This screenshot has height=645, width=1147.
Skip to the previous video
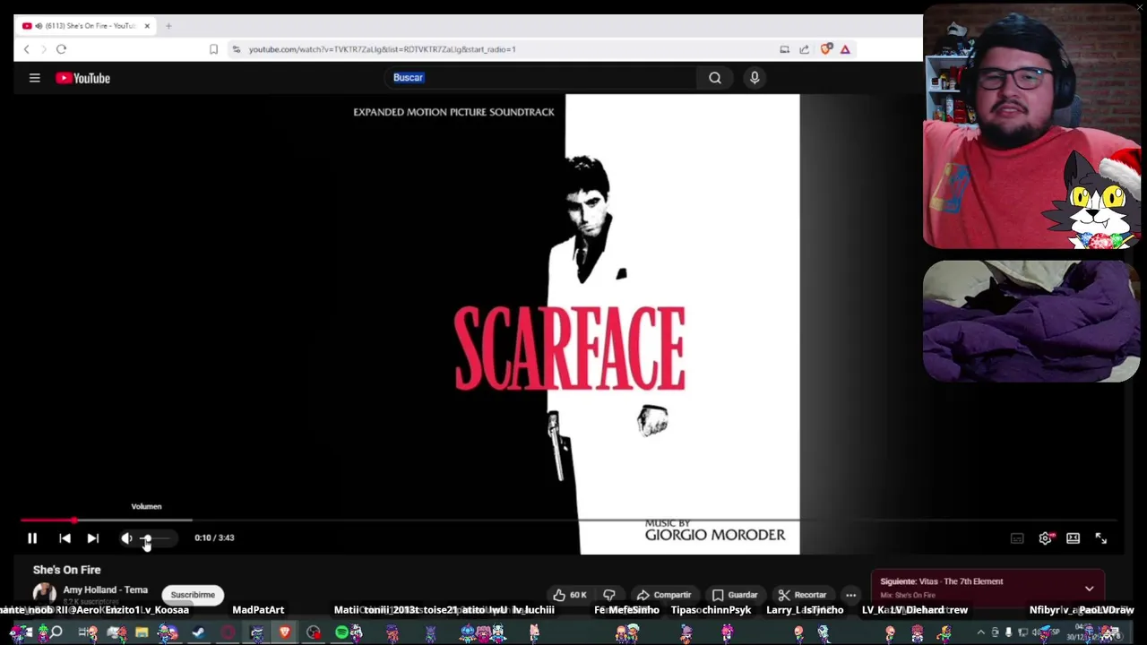click(65, 538)
